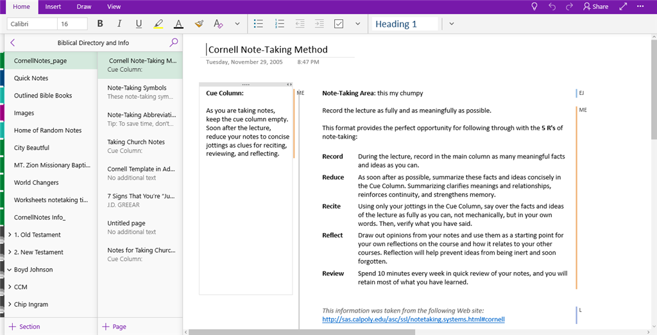Viewport: 657px width, 335px height.
Task: Choose a font color with the A swatch
Action: 179,24
